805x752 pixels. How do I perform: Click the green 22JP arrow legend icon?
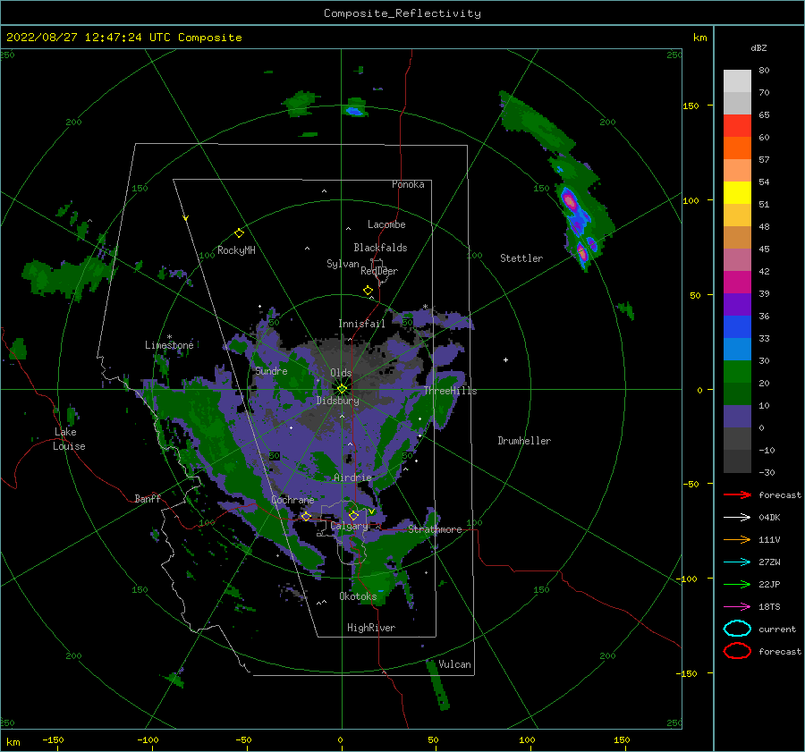(x=737, y=584)
